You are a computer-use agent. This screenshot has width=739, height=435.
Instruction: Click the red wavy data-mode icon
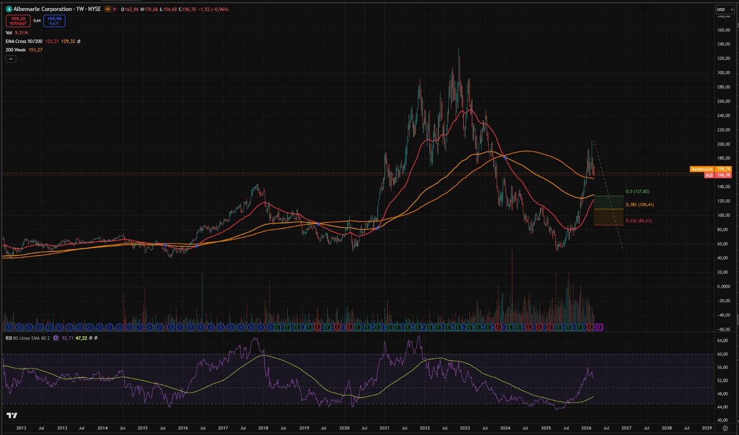click(115, 9)
